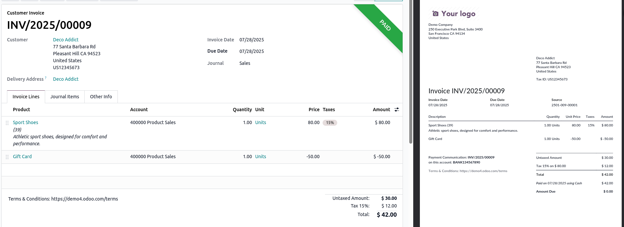Click the Sport Shoes row drag handle

[x=7, y=123]
